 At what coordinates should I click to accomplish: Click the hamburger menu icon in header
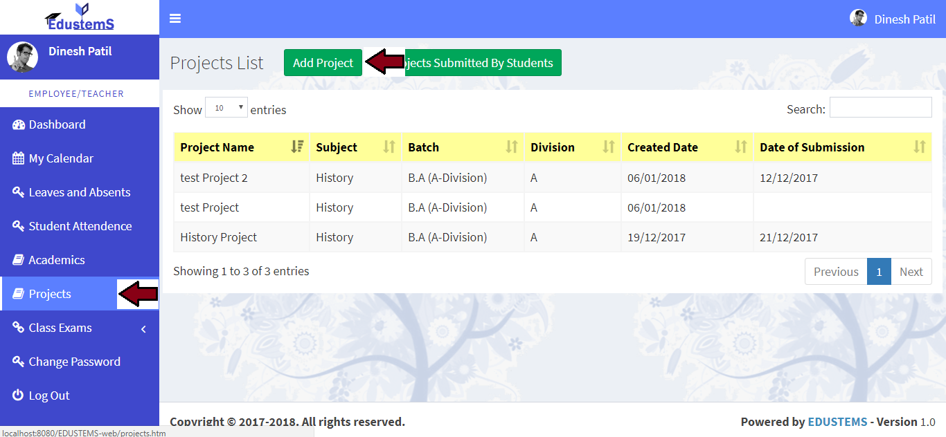pyautogui.click(x=175, y=19)
